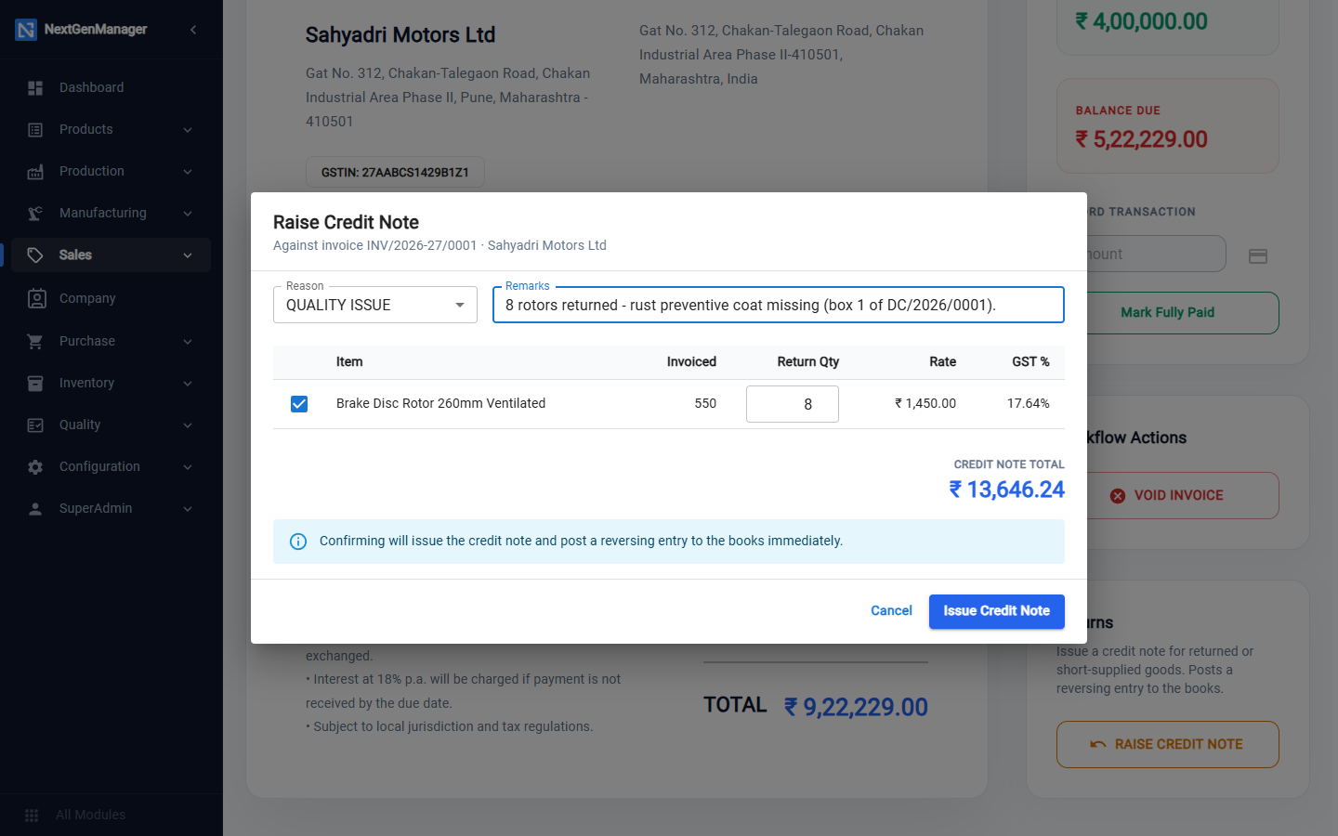Screen dimensions: 1338x836
Task: Click the Company badge icon
Action: pos(36,298)
